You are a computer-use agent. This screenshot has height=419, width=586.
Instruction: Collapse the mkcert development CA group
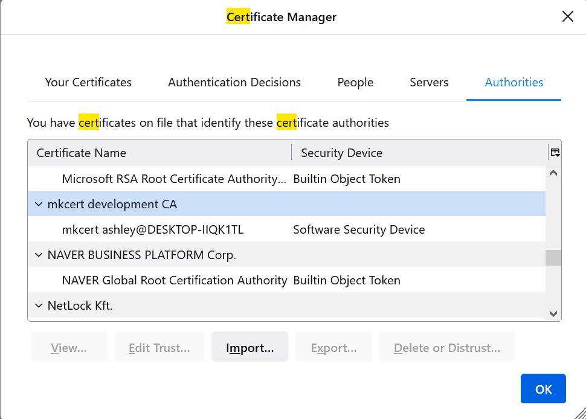(38, 204)
